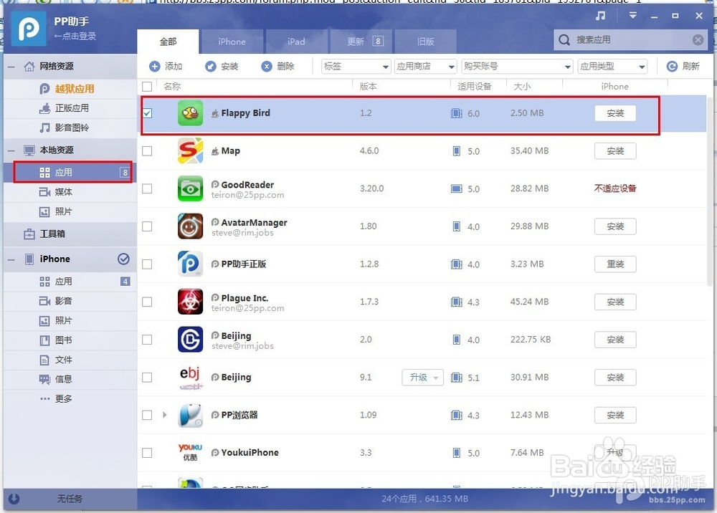
Task: Expand the PP浏览器 row arrow
Action: coord(165,415)
